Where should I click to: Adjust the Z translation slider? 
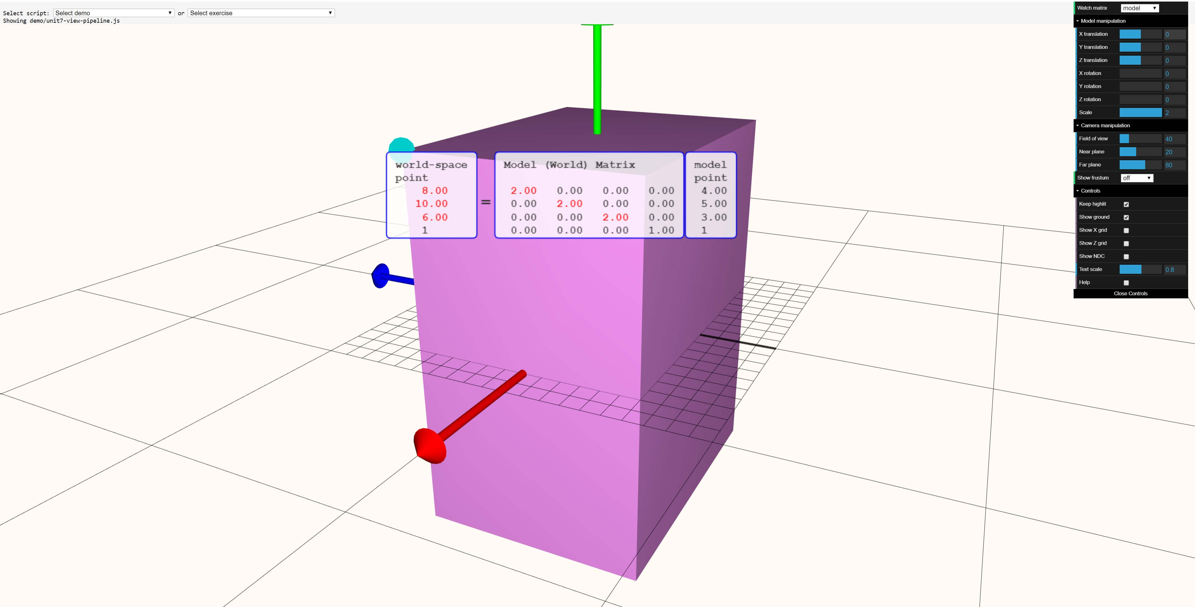tap(1140, 60)
